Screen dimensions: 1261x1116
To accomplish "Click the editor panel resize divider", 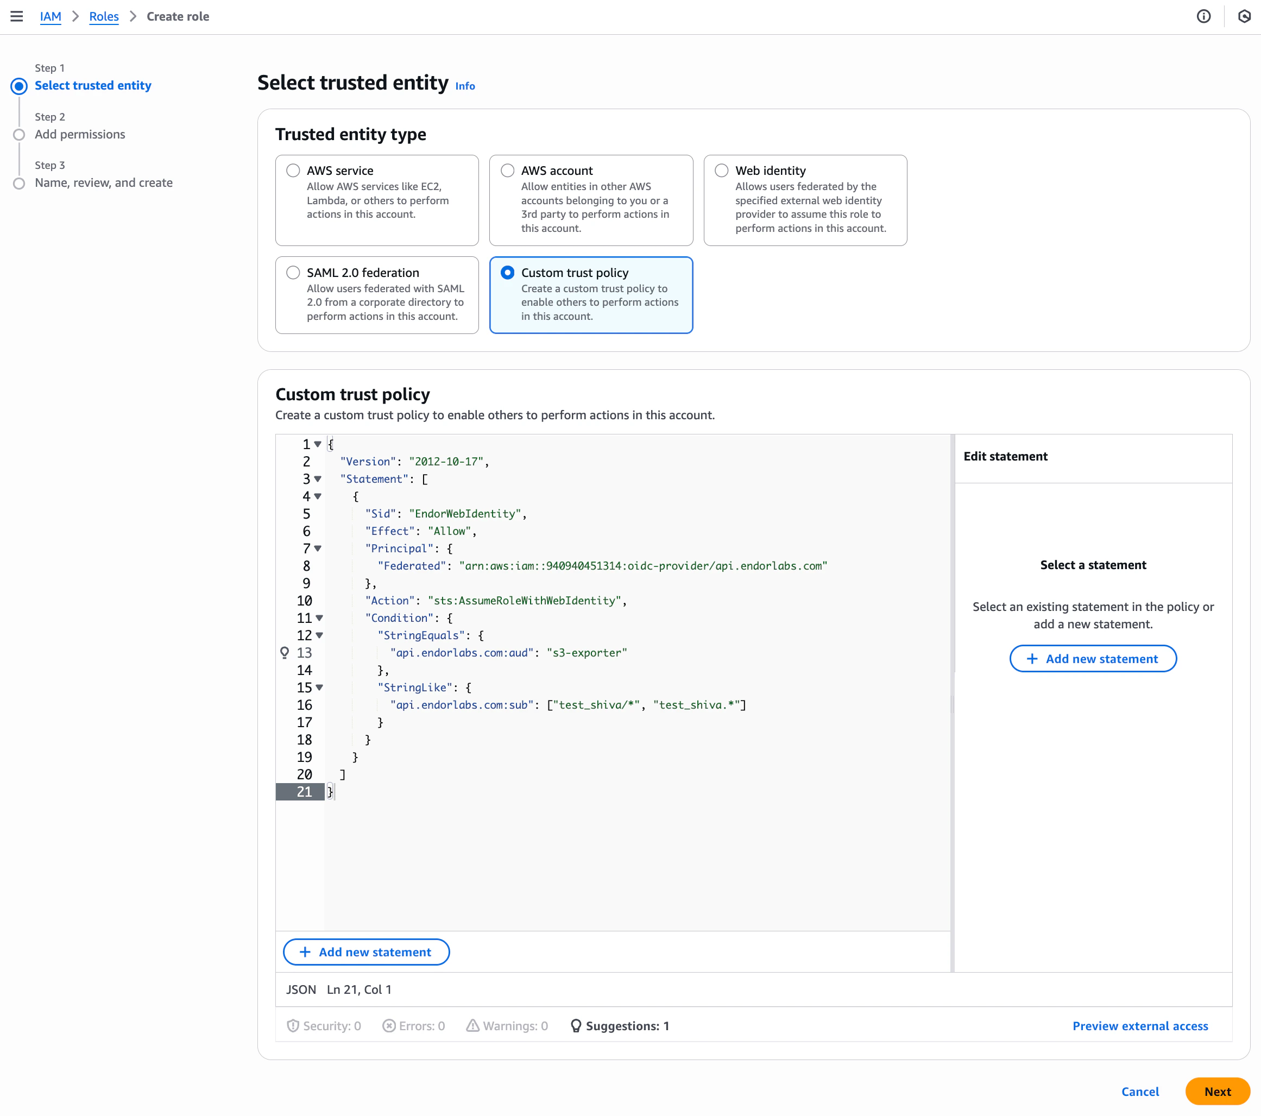I will coord(953,704).
